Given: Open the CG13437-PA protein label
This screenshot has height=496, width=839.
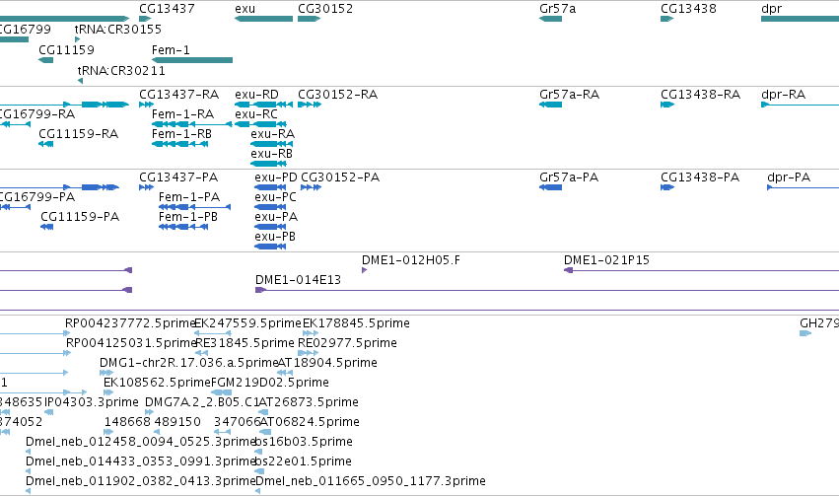Looking at the screenshot, I should pyautogui.click(x=178, y=177).
